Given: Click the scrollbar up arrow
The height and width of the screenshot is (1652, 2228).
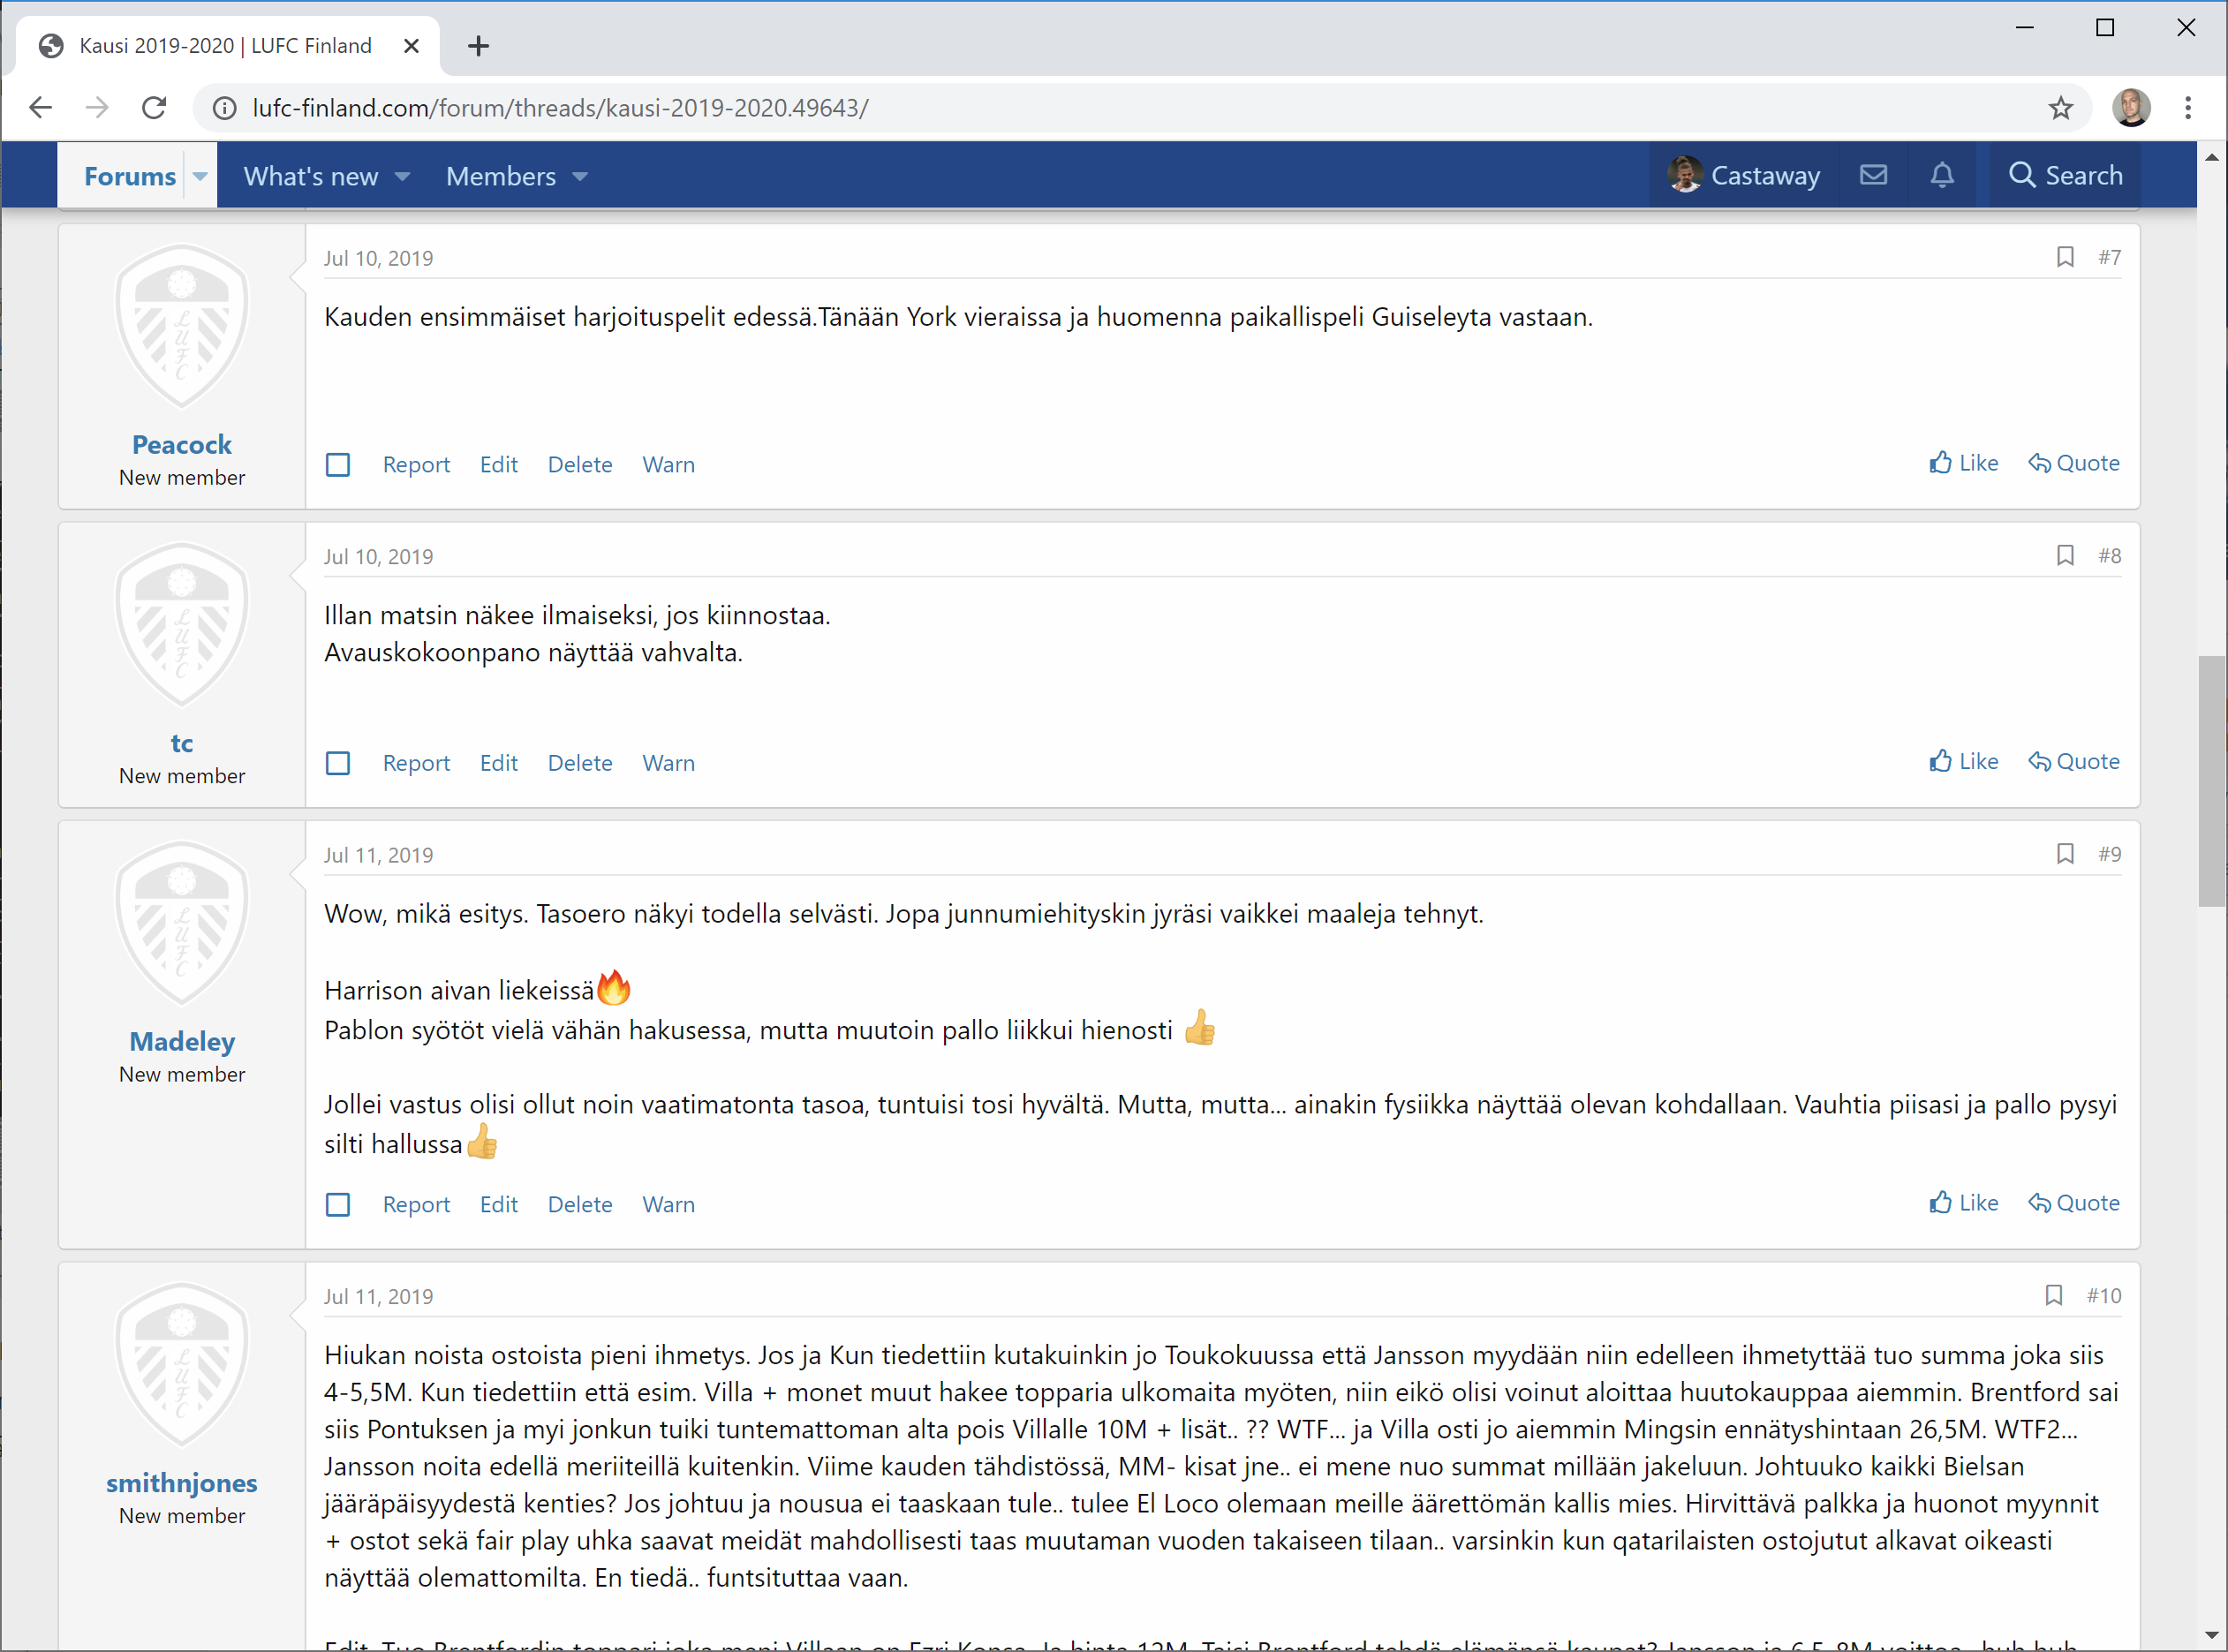Looking at the screenshot, I should coord(2211,157).
